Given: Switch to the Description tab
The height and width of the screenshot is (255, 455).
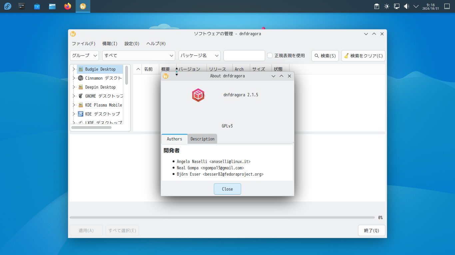Looking at the screenshot, I should pyautogui.click(x=203, y=139).
